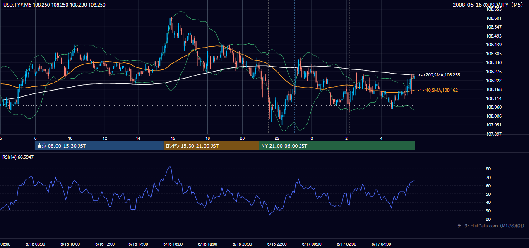This screenshot has height=248, width=529.
Task: Click the 40 SMA label showing 108.162
Action: tap(438, 90)
